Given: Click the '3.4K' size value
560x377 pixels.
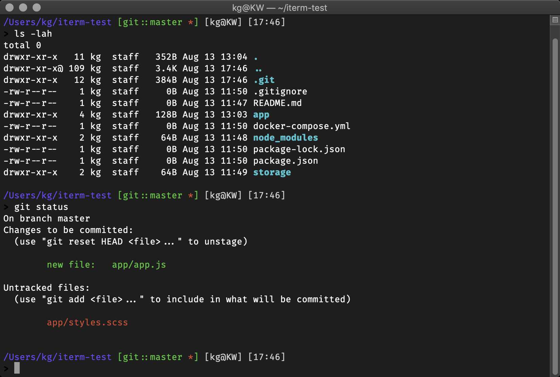Looking at the screenshot, I should click(x=166, y=68).
